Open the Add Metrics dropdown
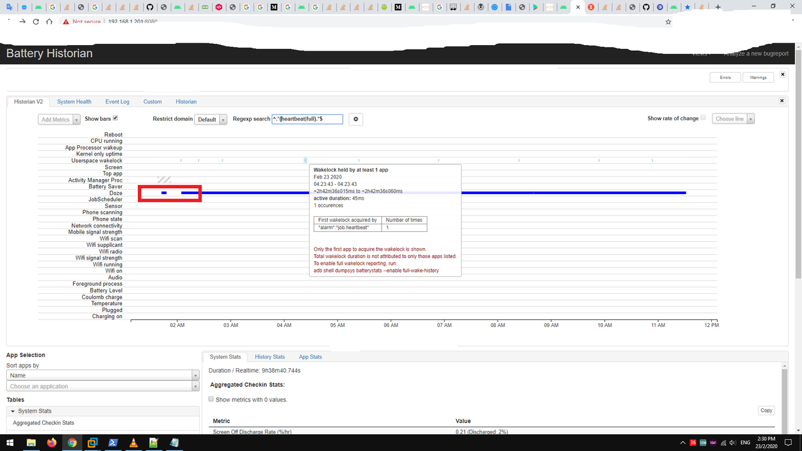Image resolution: width=802 pixels, height=451 pixels. (x=60, y=120)
